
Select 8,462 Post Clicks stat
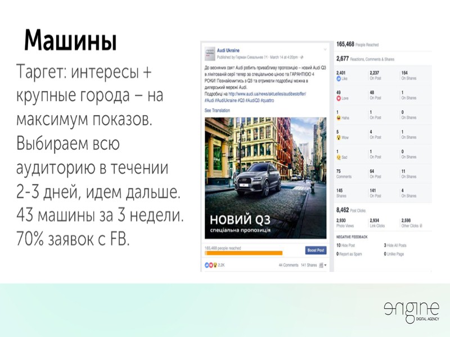pyautogui.click(x=351, y=210)
